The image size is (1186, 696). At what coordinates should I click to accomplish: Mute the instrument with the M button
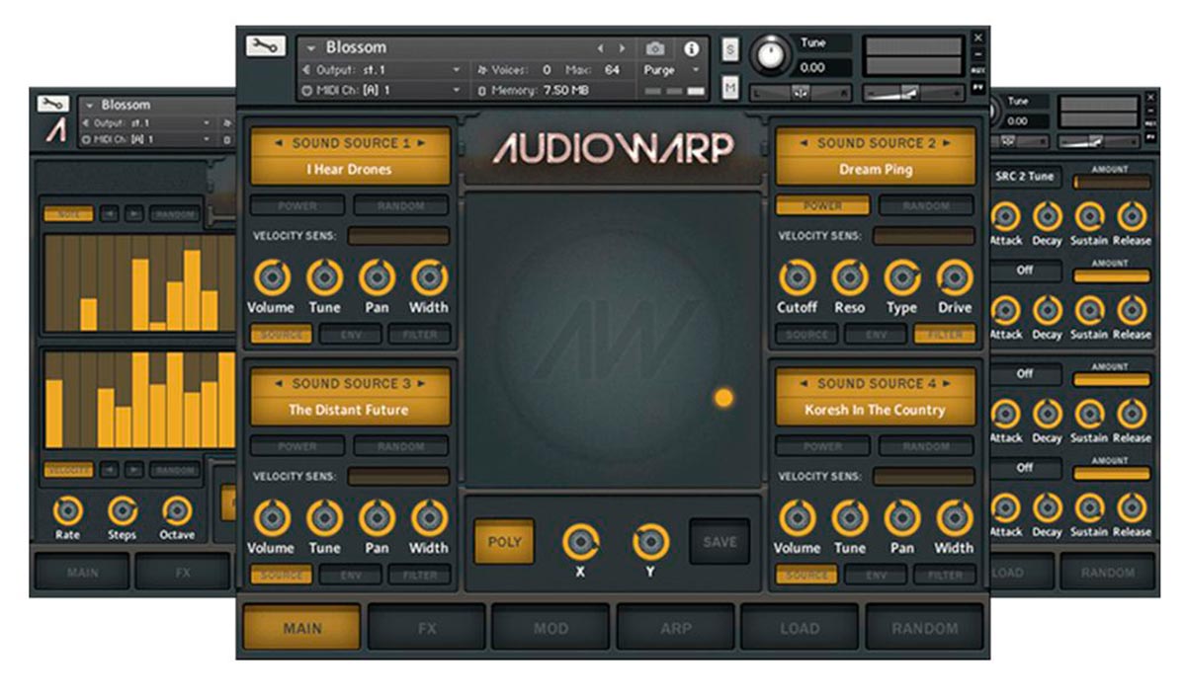(x=730, y=87)
